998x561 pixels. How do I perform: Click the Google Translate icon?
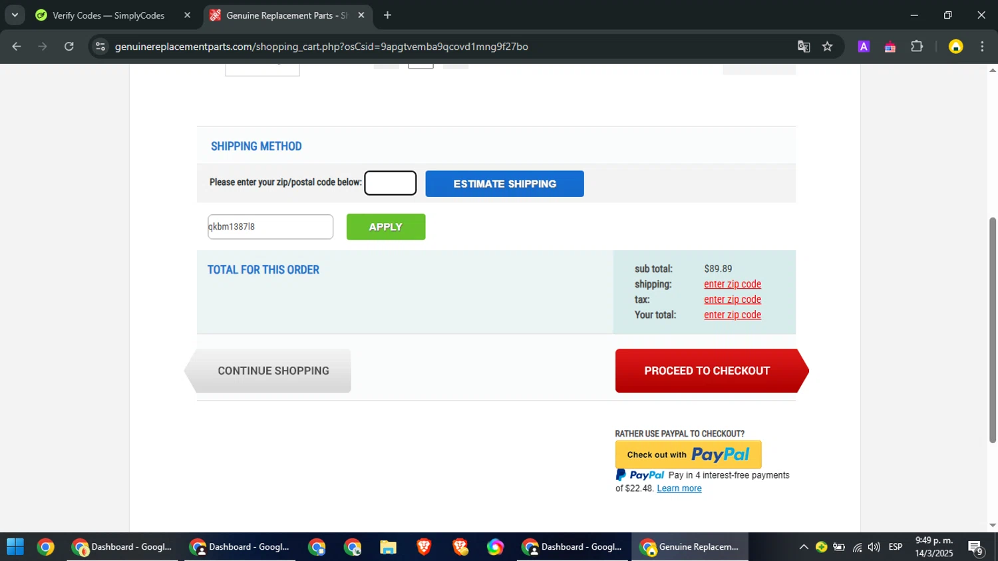click(x=804, y=47)
